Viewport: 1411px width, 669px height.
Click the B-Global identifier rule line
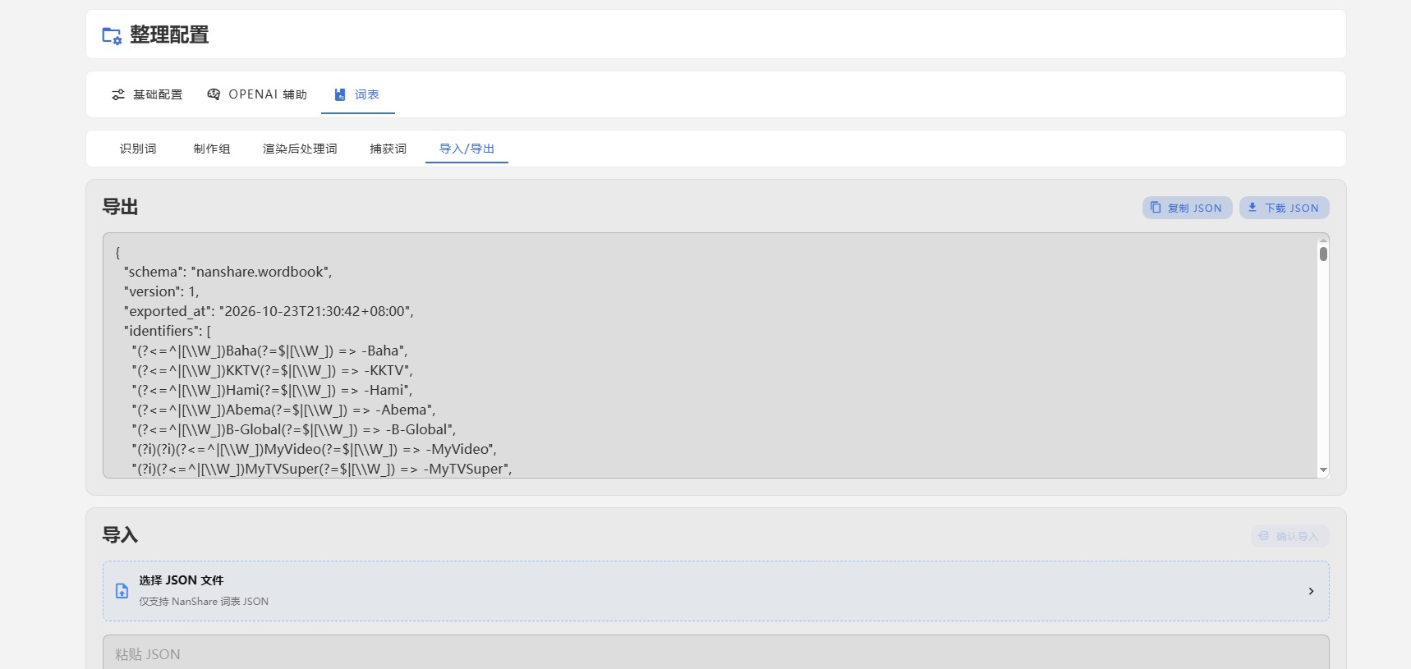click(x=293, y=429)
